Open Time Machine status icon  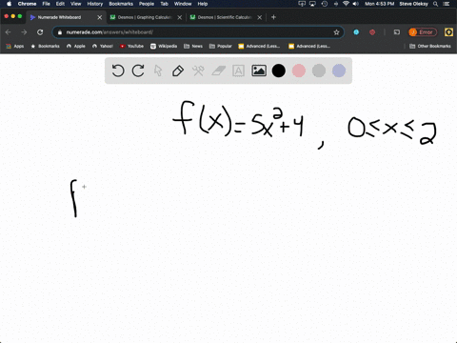click(325, 4)
